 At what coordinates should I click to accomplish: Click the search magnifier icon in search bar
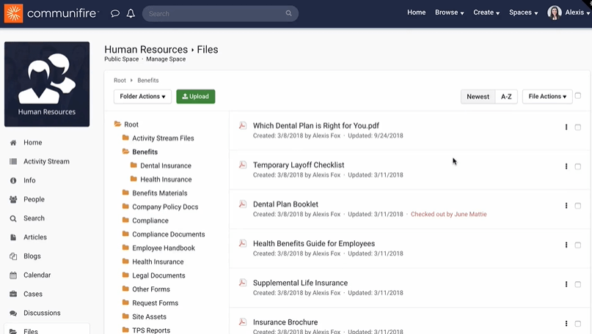289,13
